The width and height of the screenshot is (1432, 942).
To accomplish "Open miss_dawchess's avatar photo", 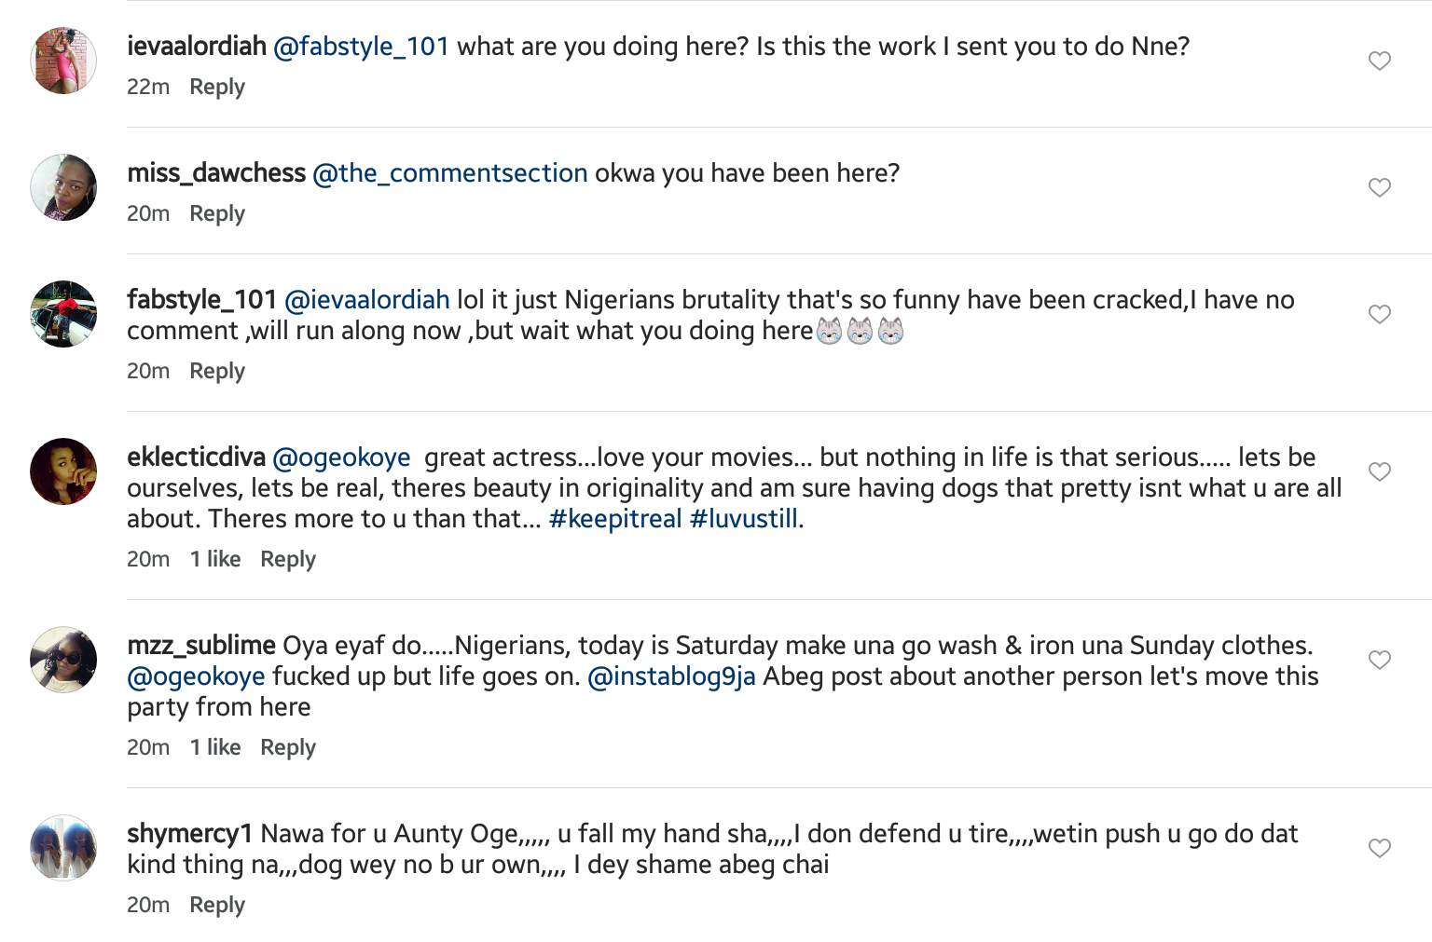I will (63, 188).
